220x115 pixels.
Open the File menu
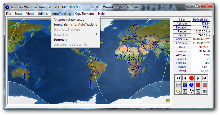tap(8, 14)
